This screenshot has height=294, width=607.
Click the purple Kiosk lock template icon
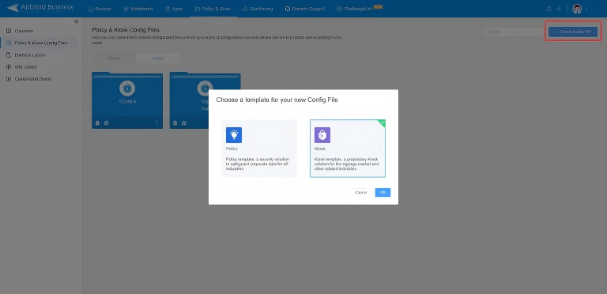322,135
